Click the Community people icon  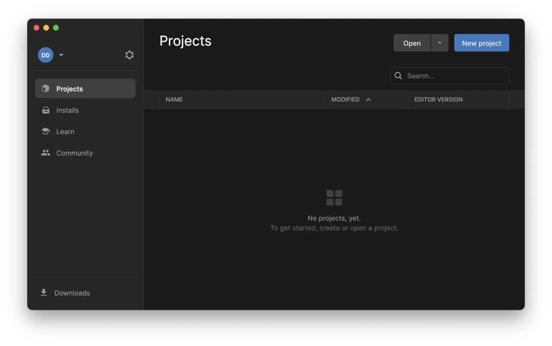tap(45, 153)
